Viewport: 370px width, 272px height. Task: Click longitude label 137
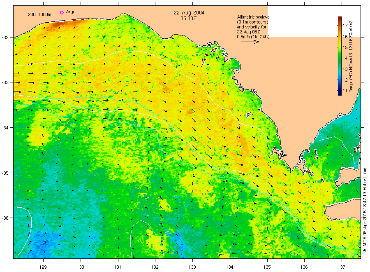pyautogui.click(x=342, y=267)
